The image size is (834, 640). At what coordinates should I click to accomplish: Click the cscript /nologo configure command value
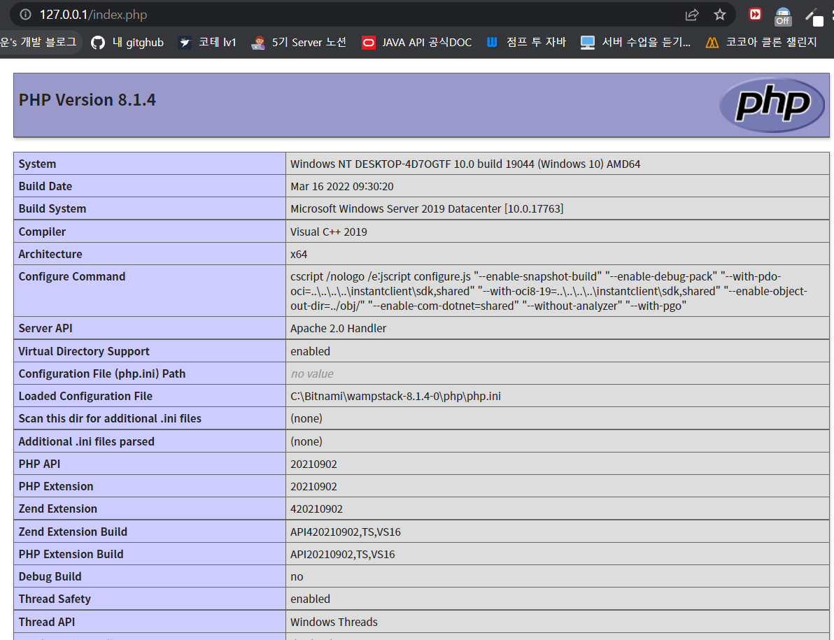coord(549,291)
